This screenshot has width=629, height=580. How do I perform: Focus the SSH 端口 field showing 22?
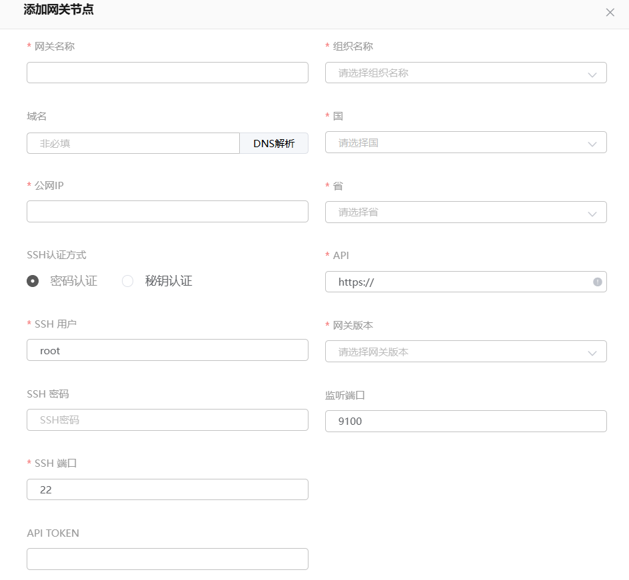click(167, 489)
